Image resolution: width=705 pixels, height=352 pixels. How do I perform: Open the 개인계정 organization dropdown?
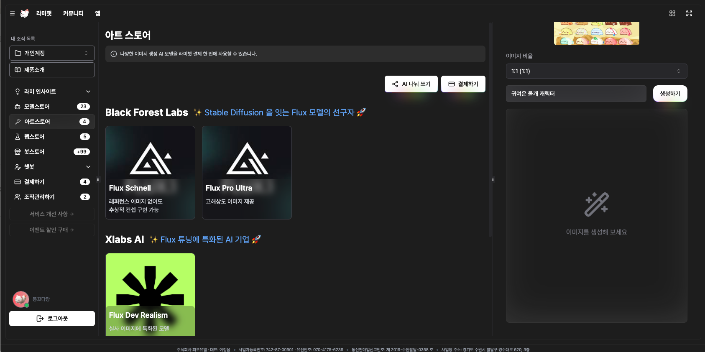(x=52, y=53)
